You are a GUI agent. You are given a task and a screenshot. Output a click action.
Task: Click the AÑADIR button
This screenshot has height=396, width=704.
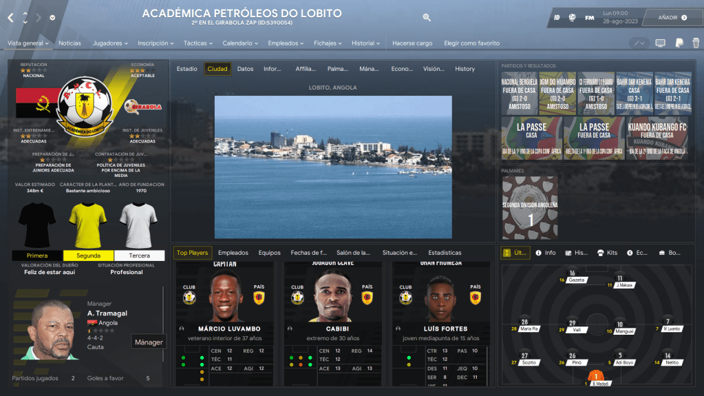point(672,17)
